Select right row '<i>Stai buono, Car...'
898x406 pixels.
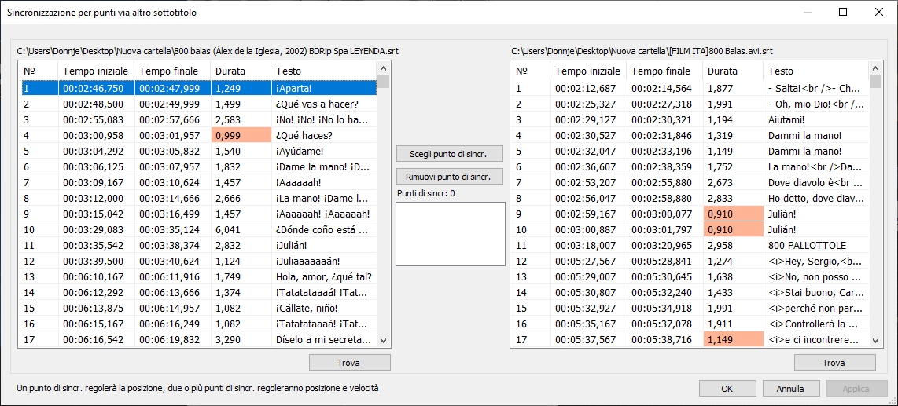(690, 293)
